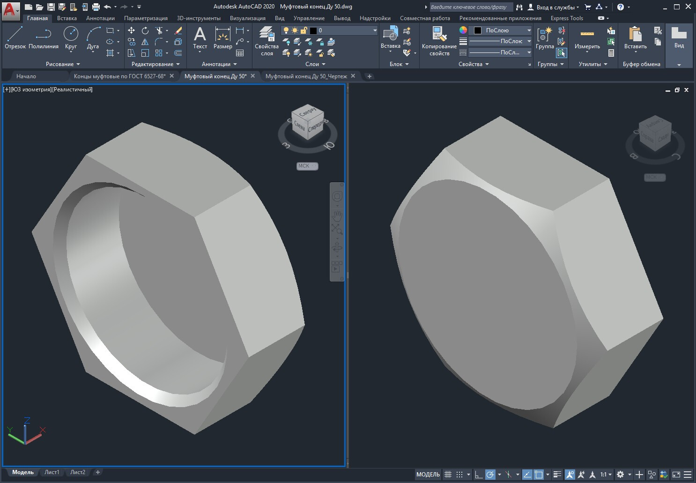Toggle snap mode in status bar
The width and height of the screenshot is (696, 483).
[x=460, y=475]
